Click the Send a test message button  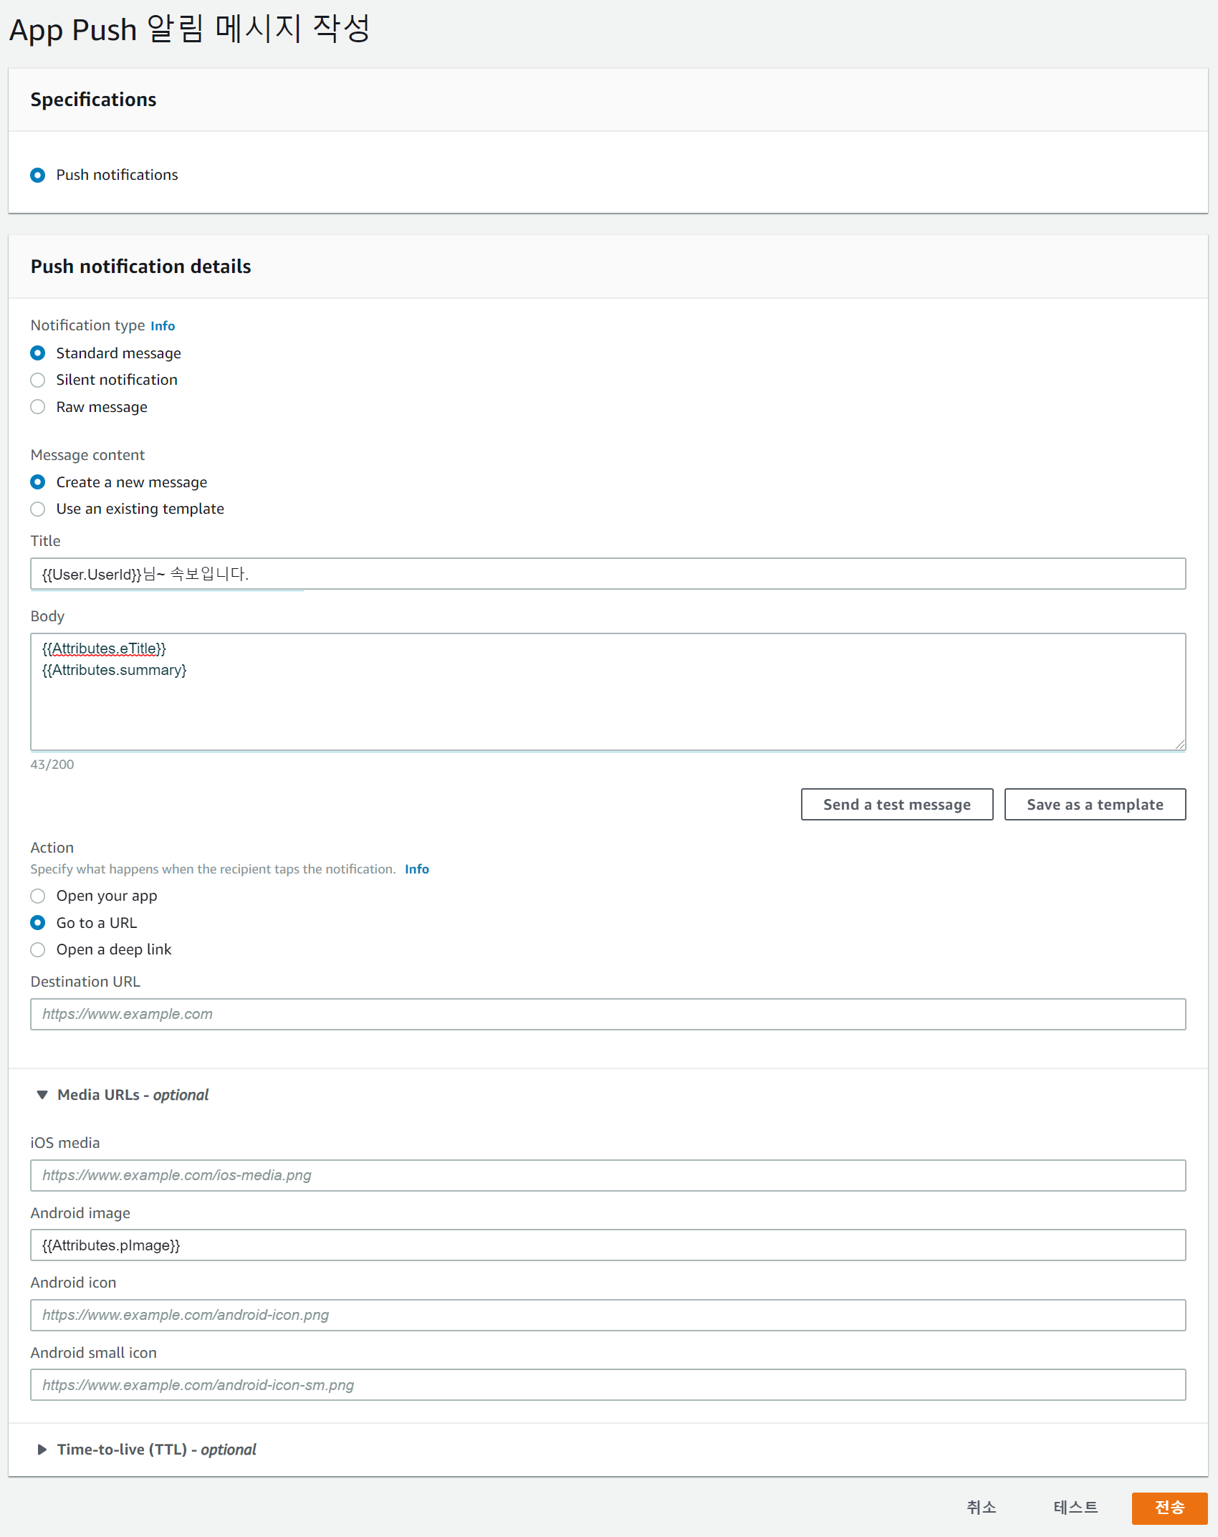(897, 805)
